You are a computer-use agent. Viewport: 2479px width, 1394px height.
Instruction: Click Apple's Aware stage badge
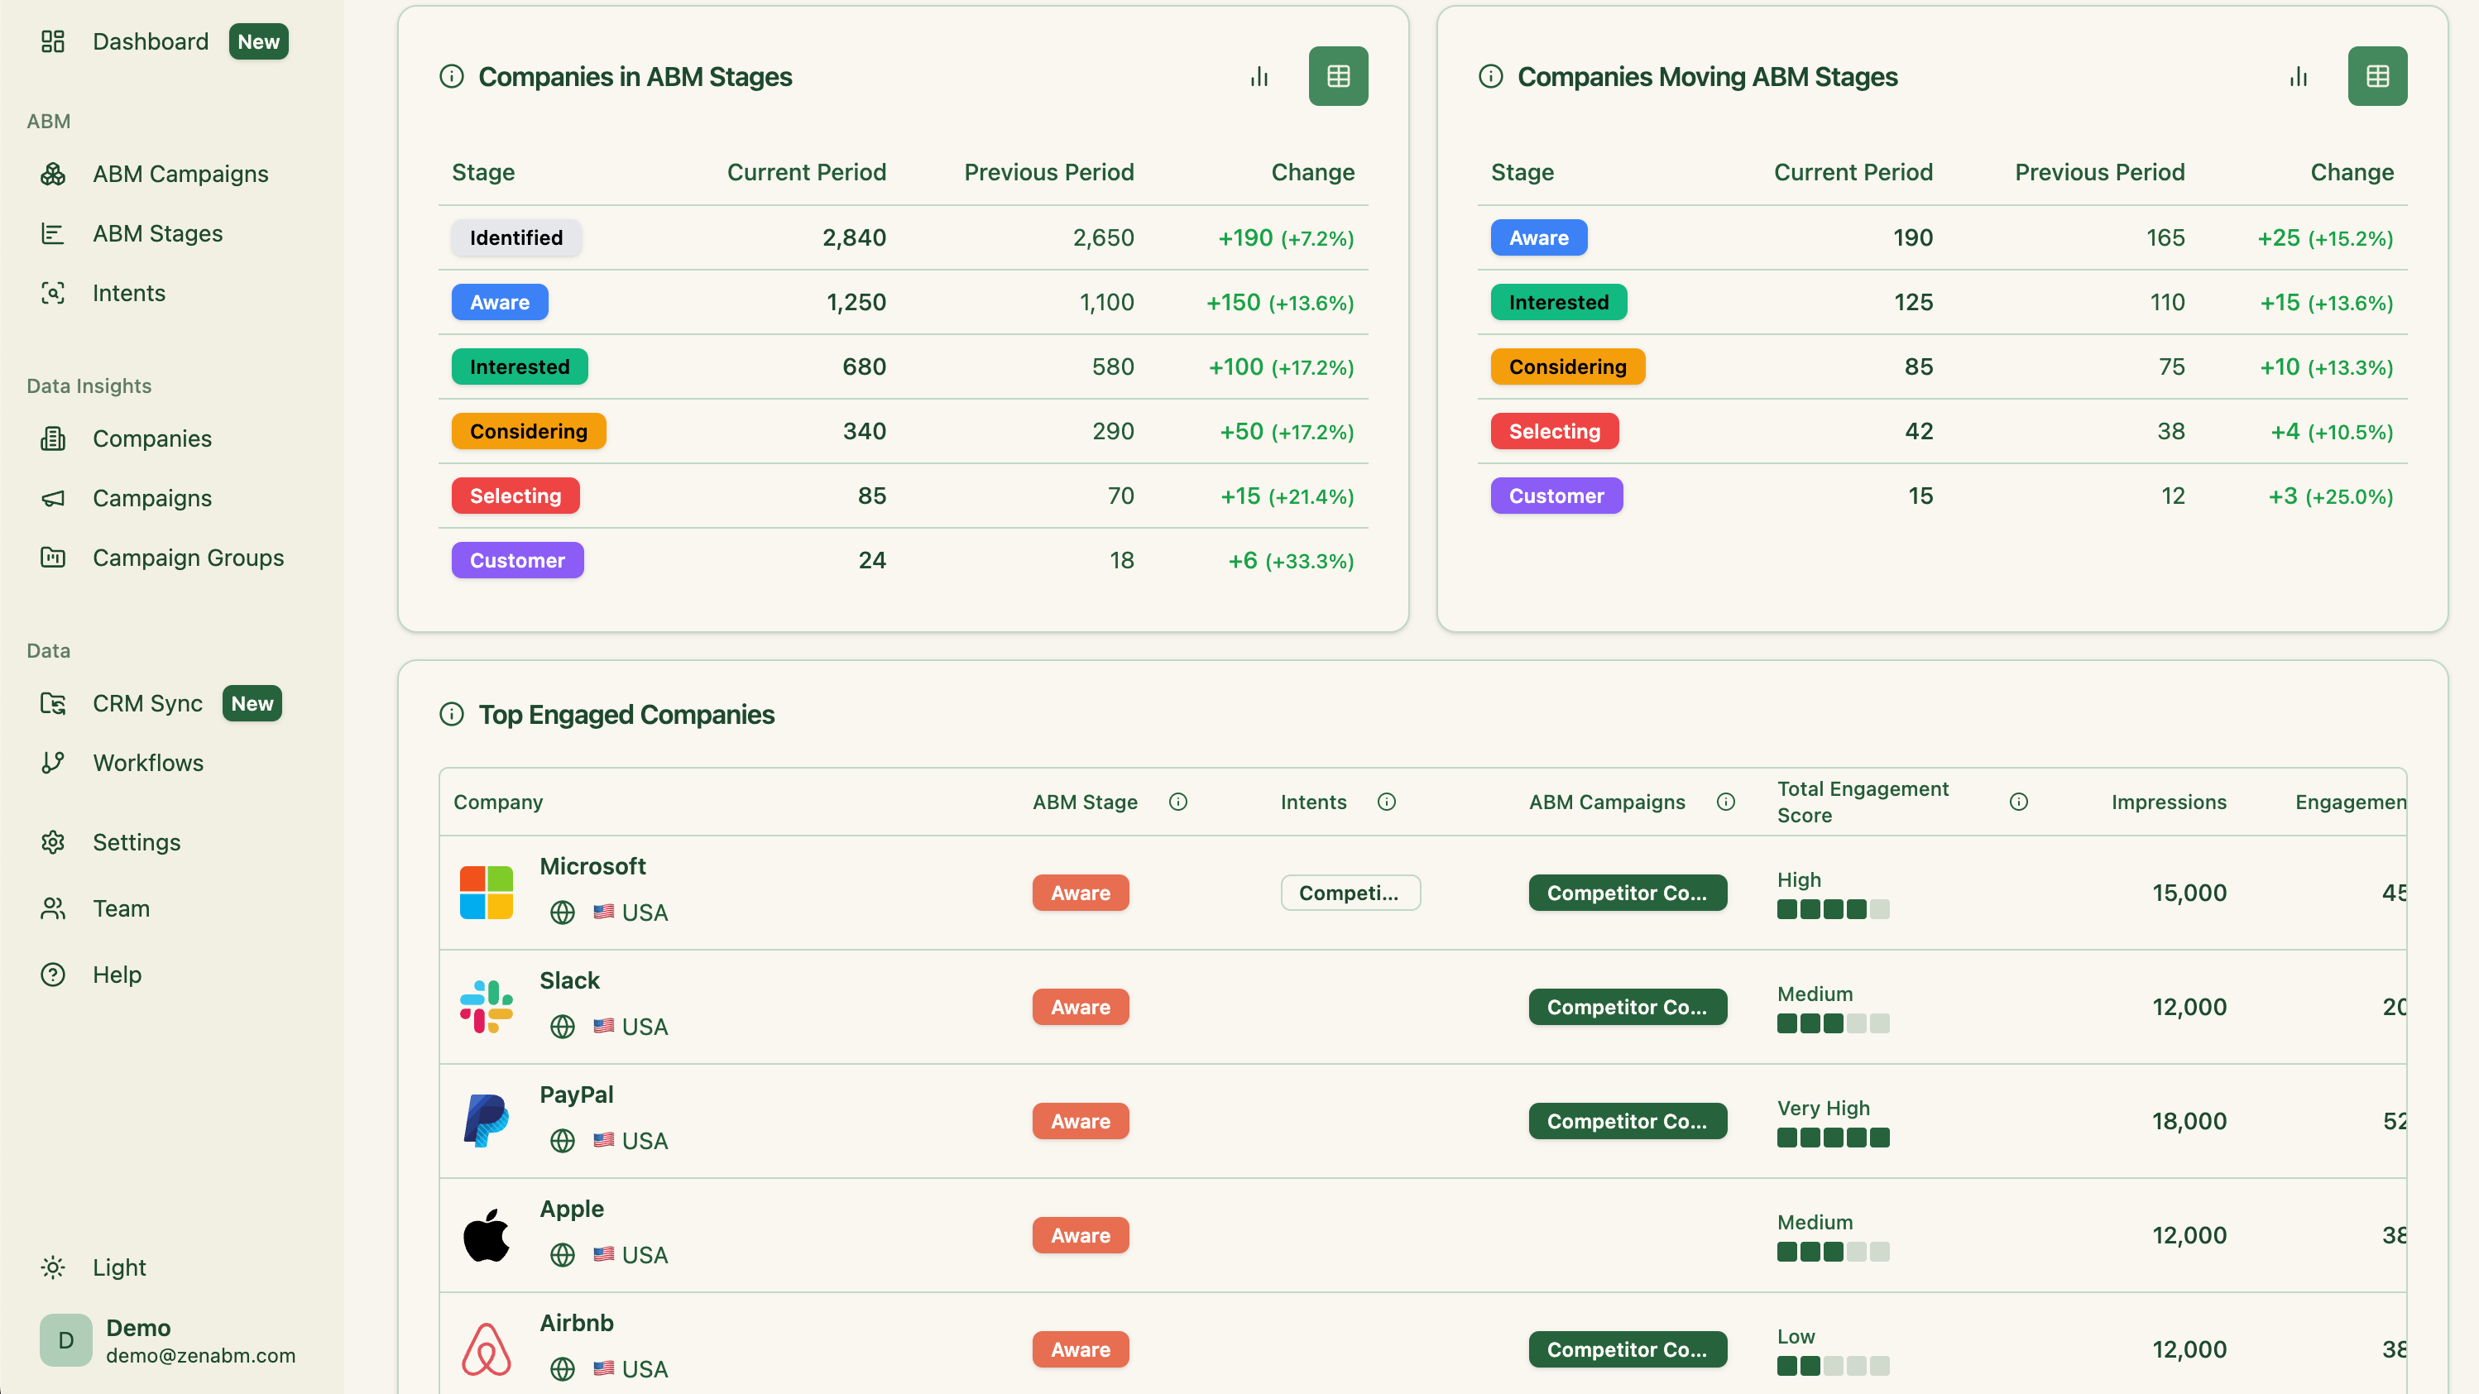pos(1081,1235)
